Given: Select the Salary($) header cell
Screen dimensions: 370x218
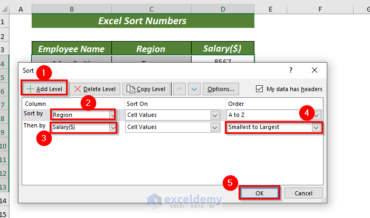Looking at the screenshot, I should pyautogui.click(x=223, y=49).
